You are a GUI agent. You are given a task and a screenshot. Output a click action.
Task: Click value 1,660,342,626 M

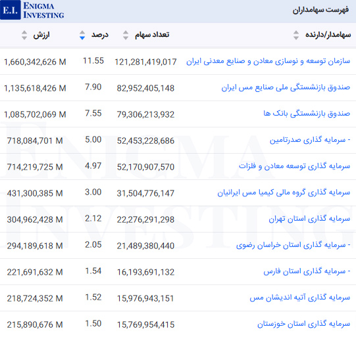(35, 62)
